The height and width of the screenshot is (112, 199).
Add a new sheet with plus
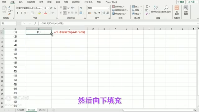[x=54, y=110]
